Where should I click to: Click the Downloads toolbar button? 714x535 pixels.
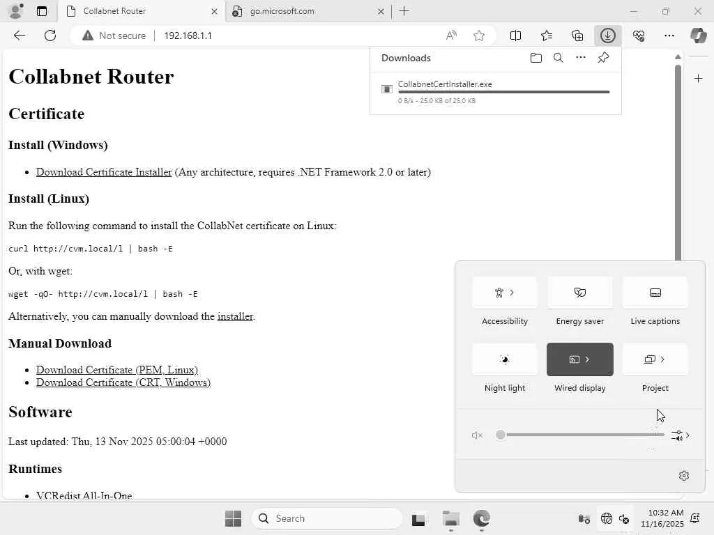[607, 36]
